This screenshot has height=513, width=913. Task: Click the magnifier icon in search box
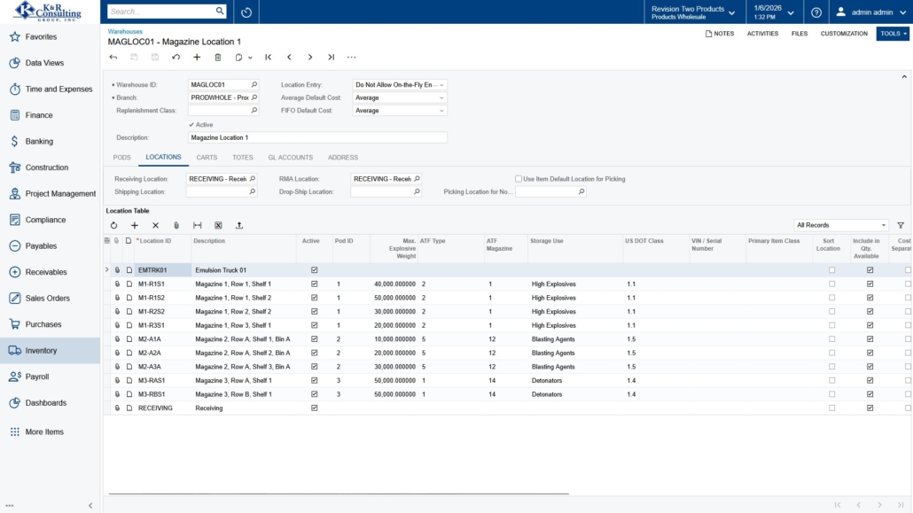coord(220,12)
